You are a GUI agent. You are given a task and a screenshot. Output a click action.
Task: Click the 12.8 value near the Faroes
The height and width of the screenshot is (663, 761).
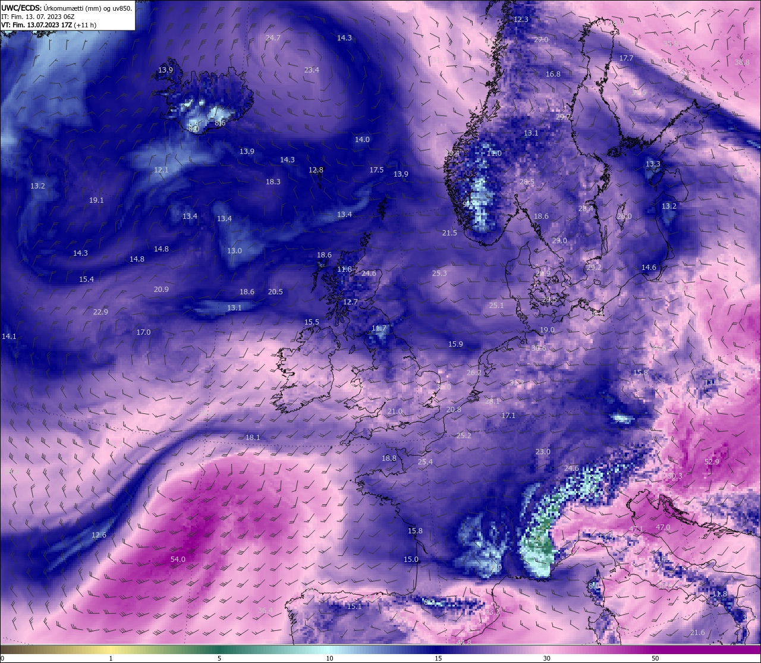click(316, 170)
